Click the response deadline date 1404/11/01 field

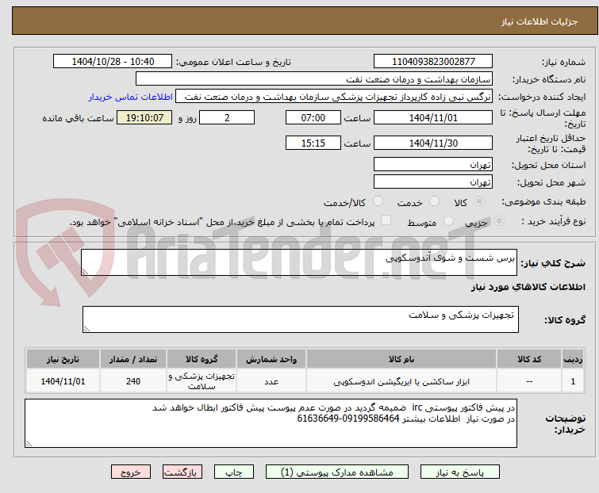433,117
